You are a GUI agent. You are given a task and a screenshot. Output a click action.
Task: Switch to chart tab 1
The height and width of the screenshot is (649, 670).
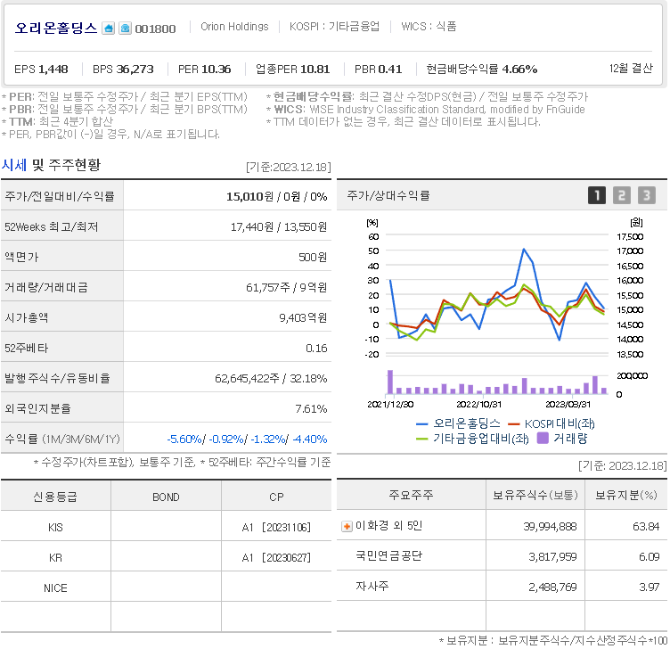[597, 195]
